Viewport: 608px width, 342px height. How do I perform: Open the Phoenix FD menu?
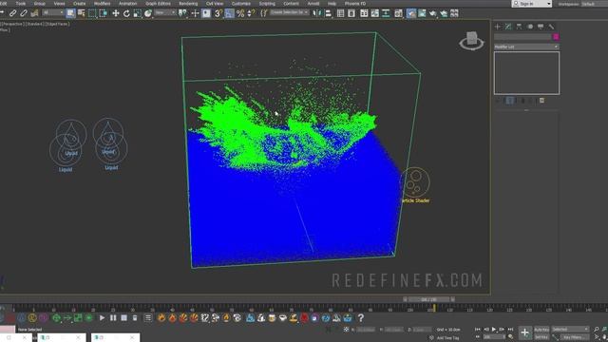pyautogui.click(x=355, y=4)
